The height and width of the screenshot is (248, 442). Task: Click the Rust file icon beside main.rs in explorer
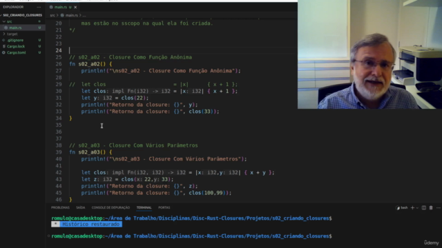(x=6, y=28)
